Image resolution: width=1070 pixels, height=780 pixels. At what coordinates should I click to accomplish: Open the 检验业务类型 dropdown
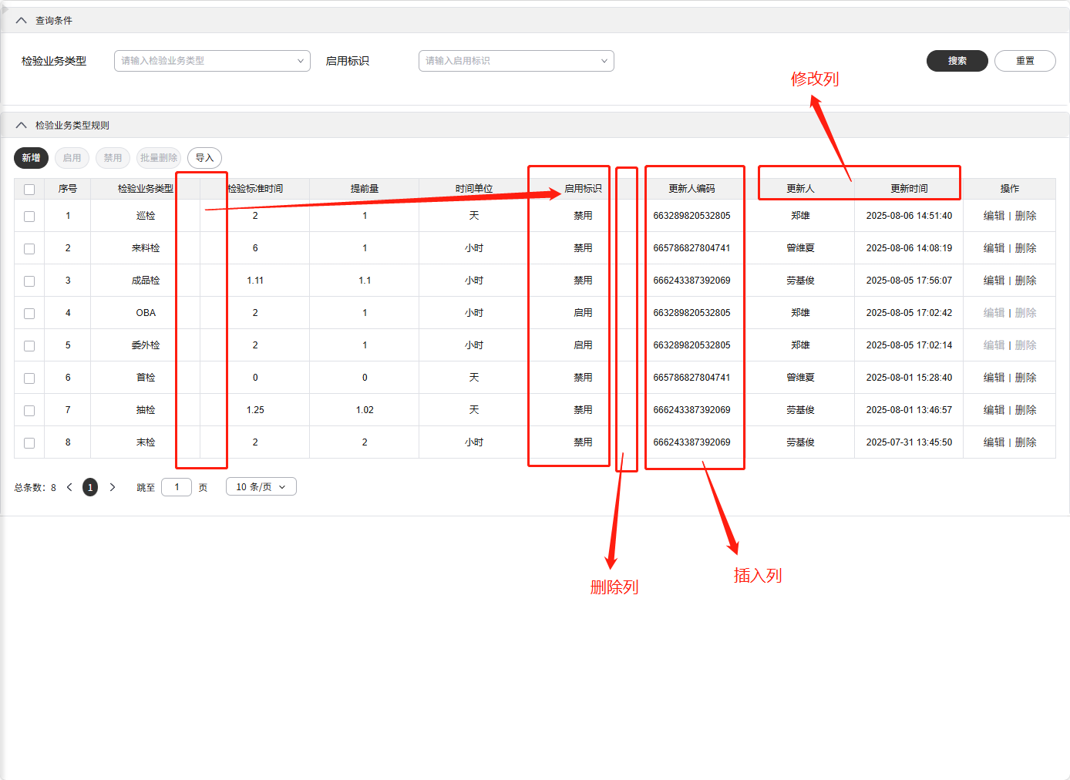(x=212, y=61)
